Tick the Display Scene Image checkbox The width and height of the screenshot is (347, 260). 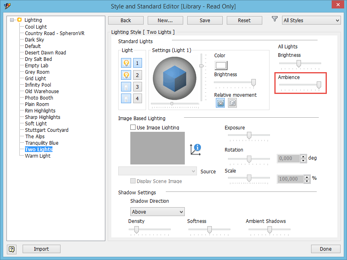coord(133,181)
